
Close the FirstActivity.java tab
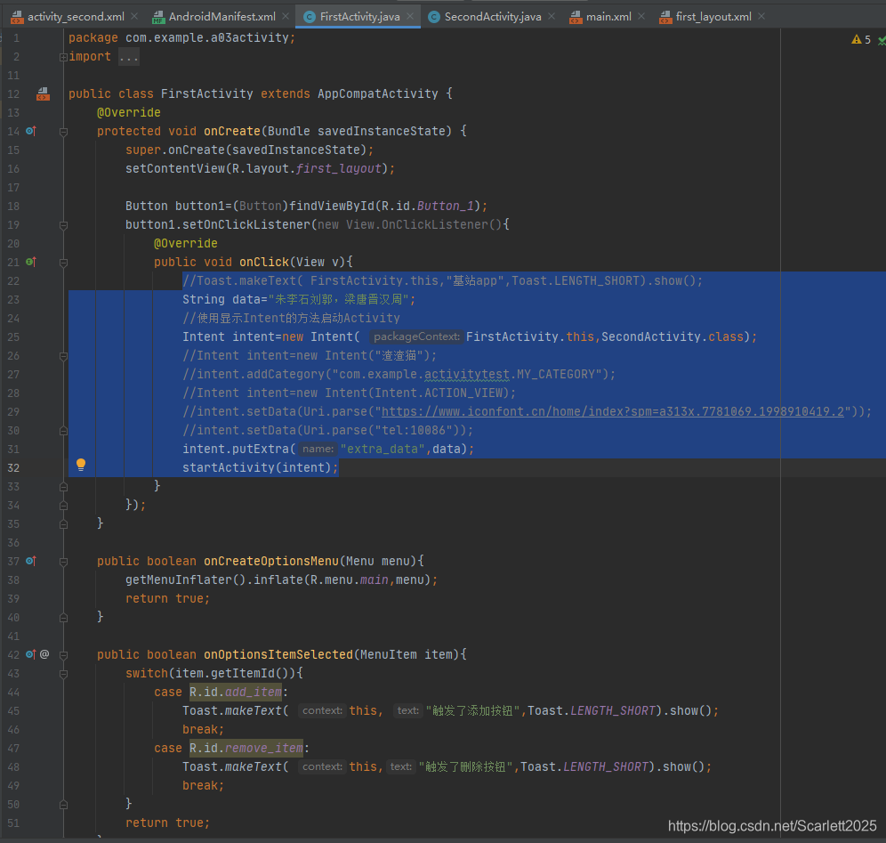(410, 16)
